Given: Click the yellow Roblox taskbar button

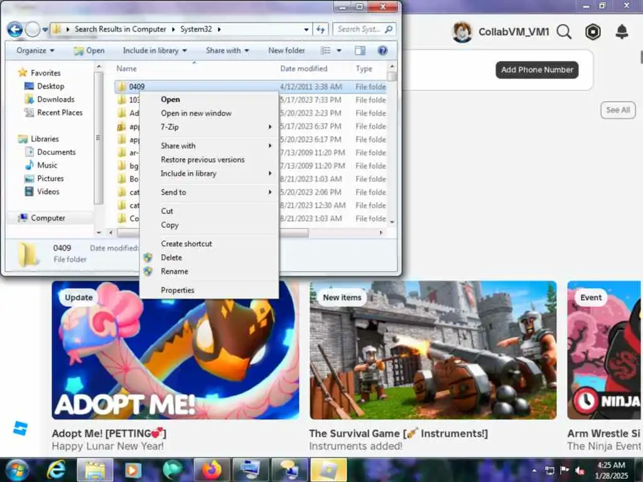Looking at the screenshot, I should pos(328,470).
